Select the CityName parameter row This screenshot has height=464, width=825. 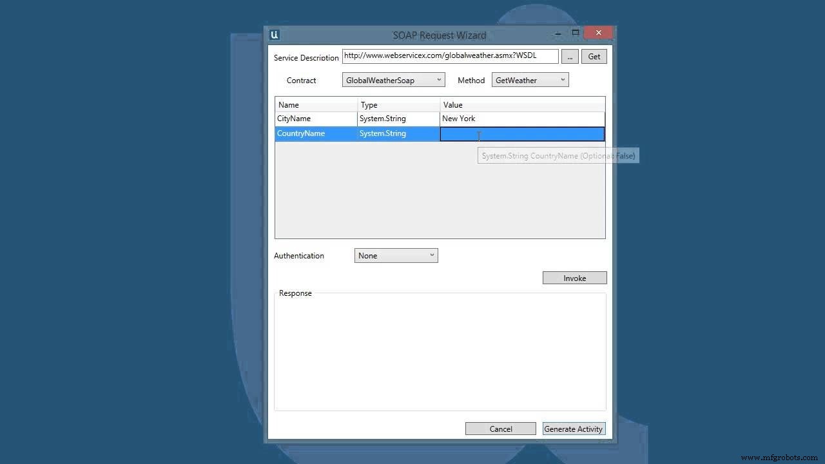[x=315, y=119]
